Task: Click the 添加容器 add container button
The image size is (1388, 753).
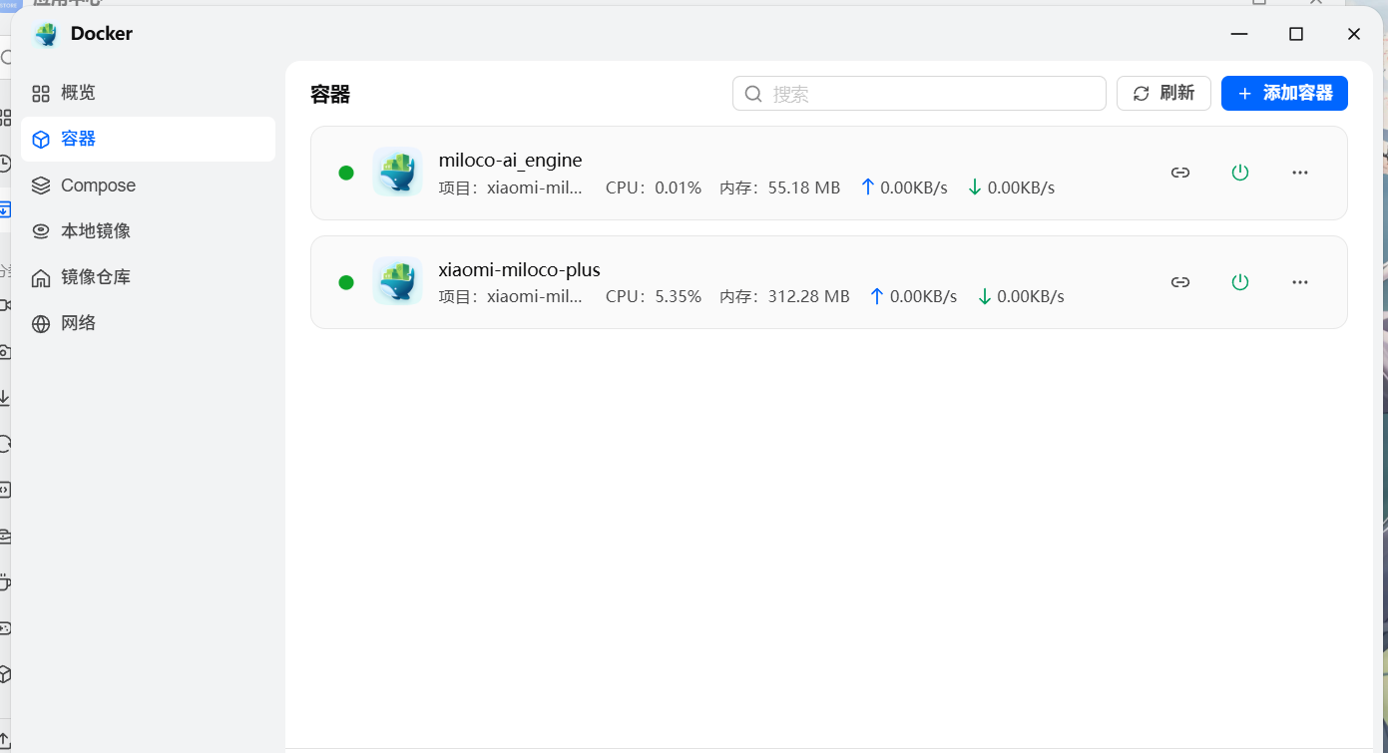Action: 1284,93
